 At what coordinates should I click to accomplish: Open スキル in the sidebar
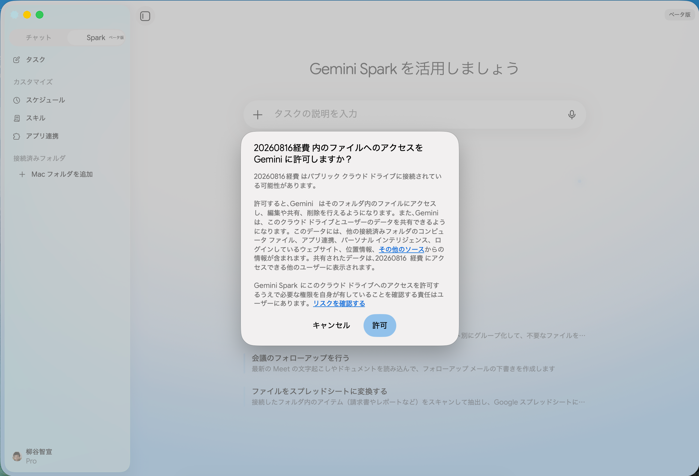pos(29,118)
